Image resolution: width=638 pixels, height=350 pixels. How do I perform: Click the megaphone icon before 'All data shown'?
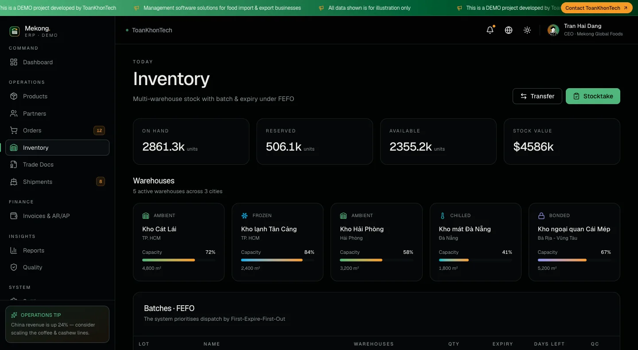coord(321,8)
